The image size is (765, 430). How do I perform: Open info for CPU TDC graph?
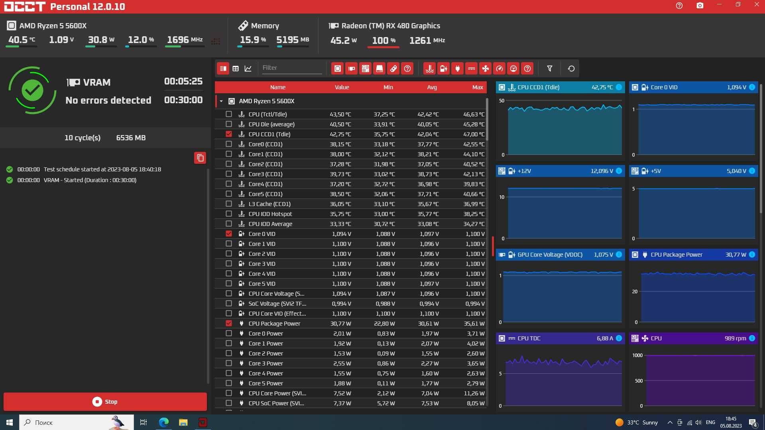pyautogui.click(x=619, y=338)
